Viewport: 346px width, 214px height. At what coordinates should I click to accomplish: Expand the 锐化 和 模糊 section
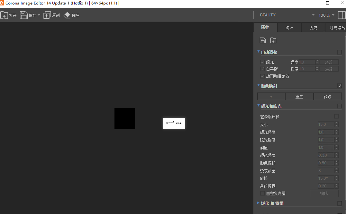[258, 203]
